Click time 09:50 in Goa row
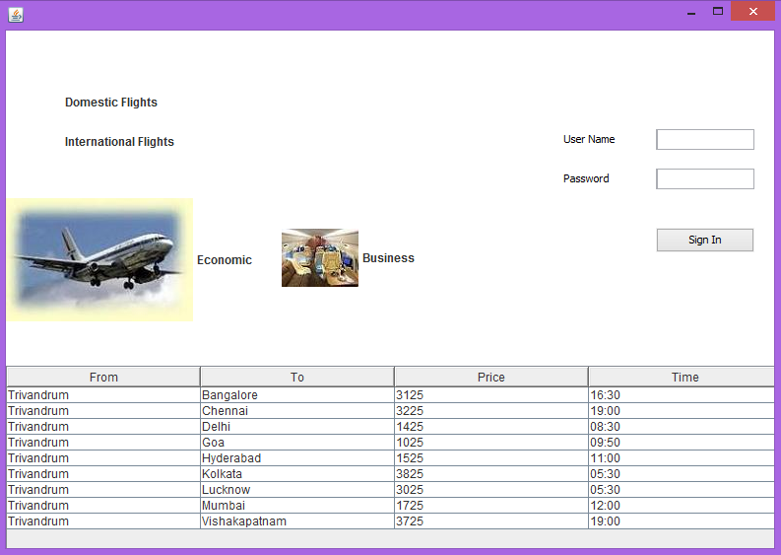Image resolution: width=781 pixels, height=555 pixels. pos(682,443)
